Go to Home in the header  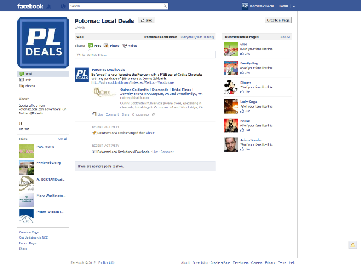pyautogui.click(x=283, y=6)
